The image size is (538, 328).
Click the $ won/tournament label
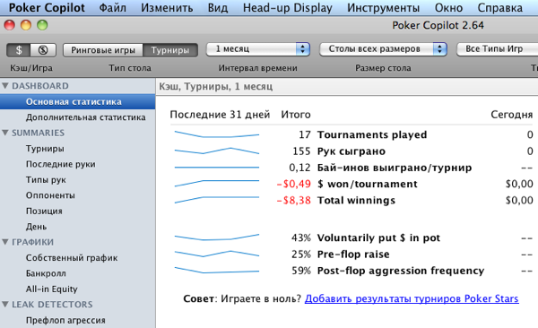[368, 184]
